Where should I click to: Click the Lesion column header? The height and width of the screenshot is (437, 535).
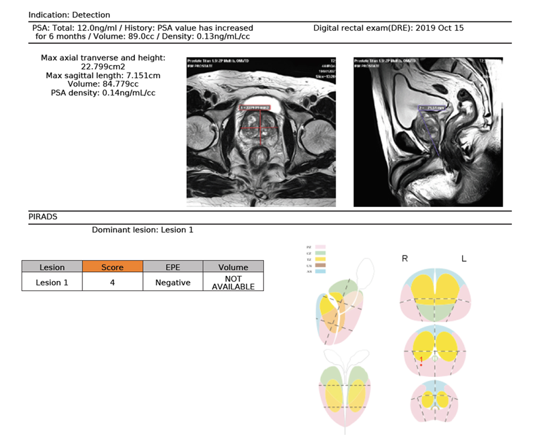click(x=52, y=267)
